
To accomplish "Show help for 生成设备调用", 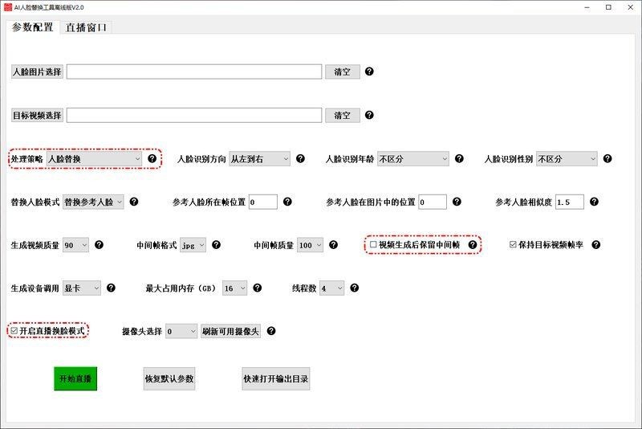I will (111, 288).
